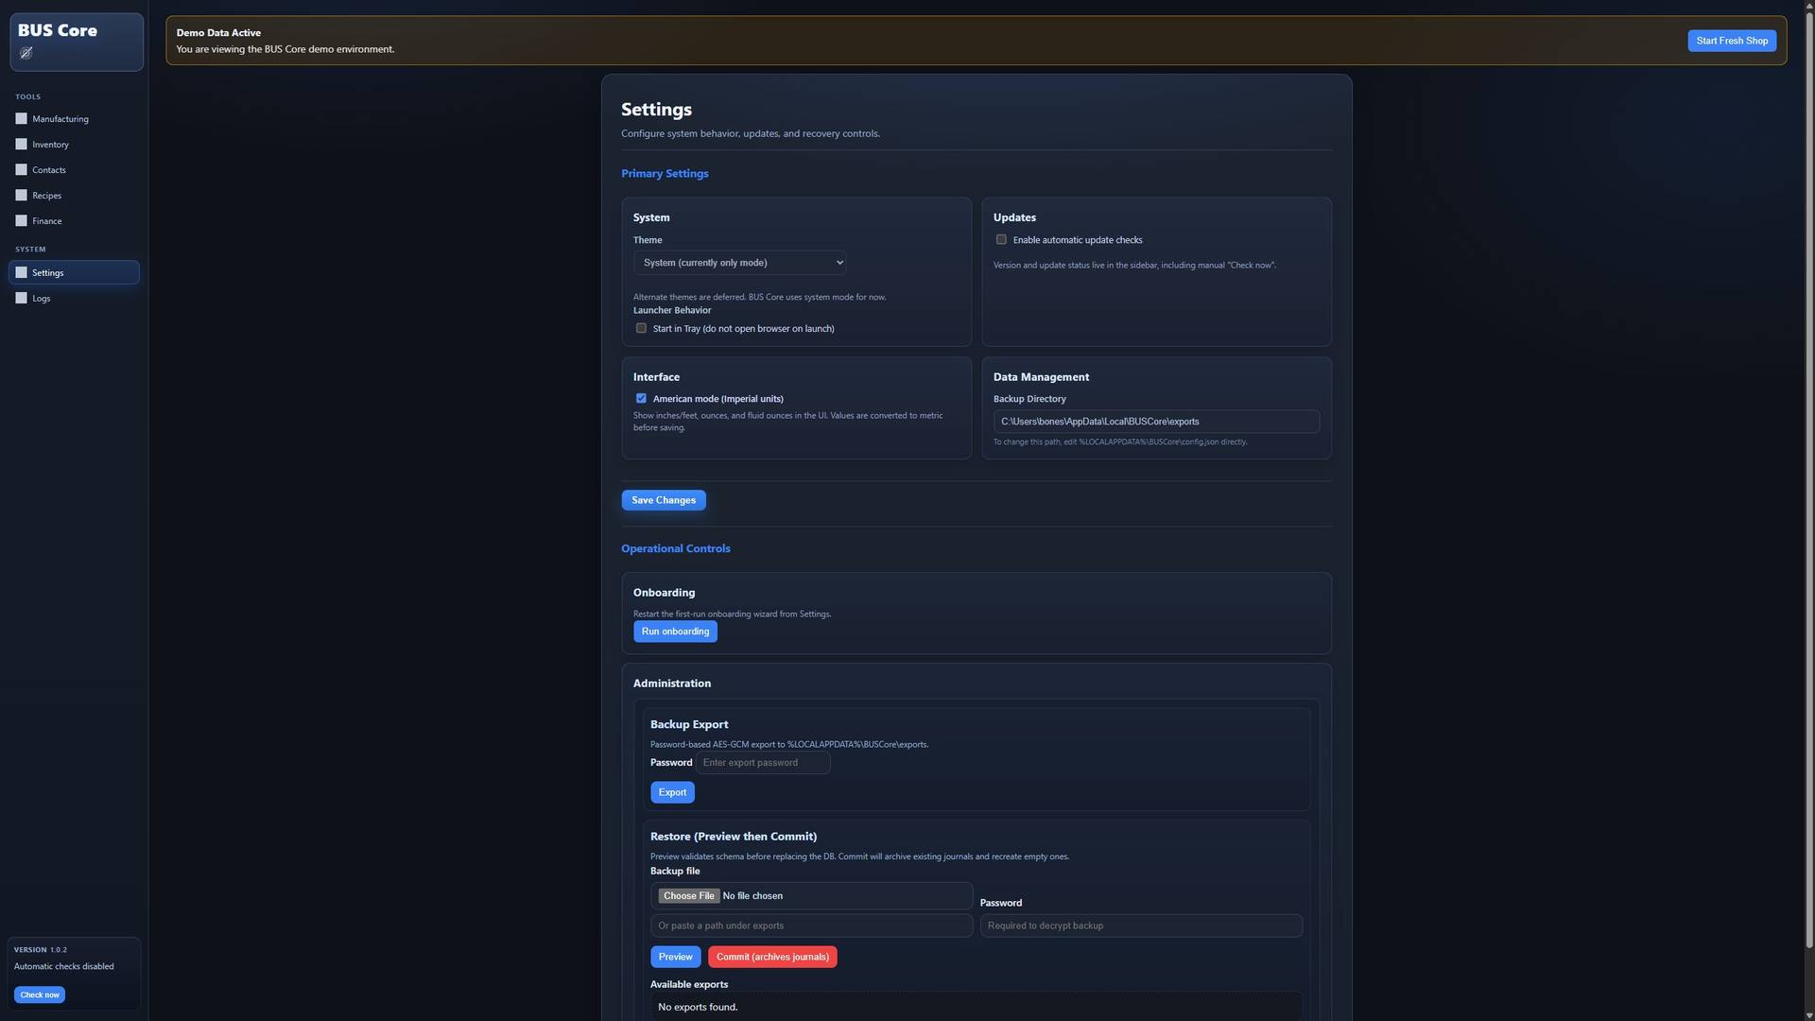Go to the Logs menu item
1815x1021 pixels.
tap(42, 299)
